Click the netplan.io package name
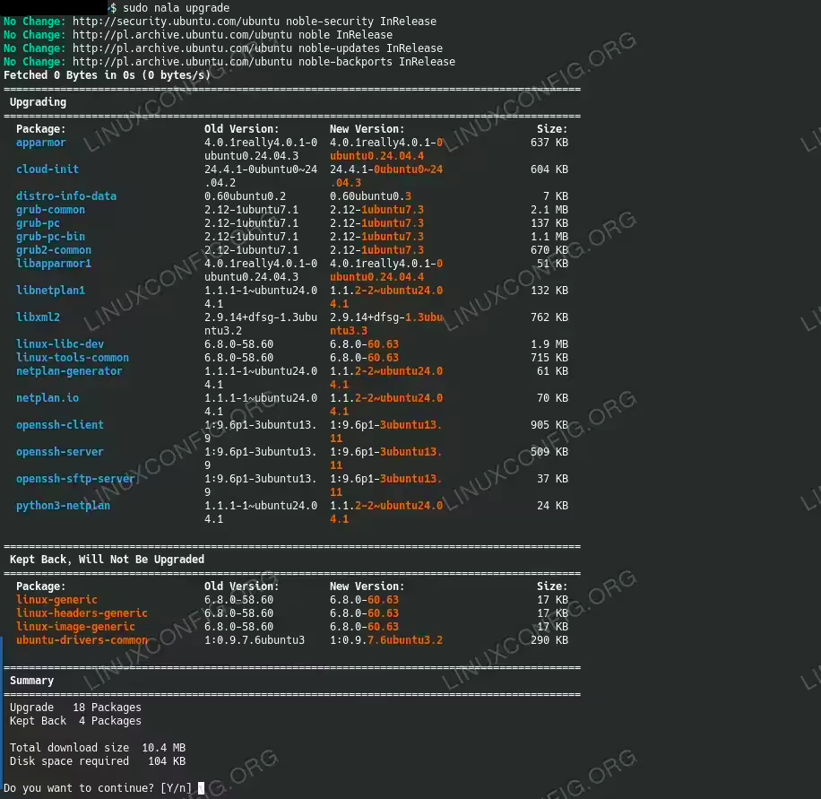 click(48, 397)
